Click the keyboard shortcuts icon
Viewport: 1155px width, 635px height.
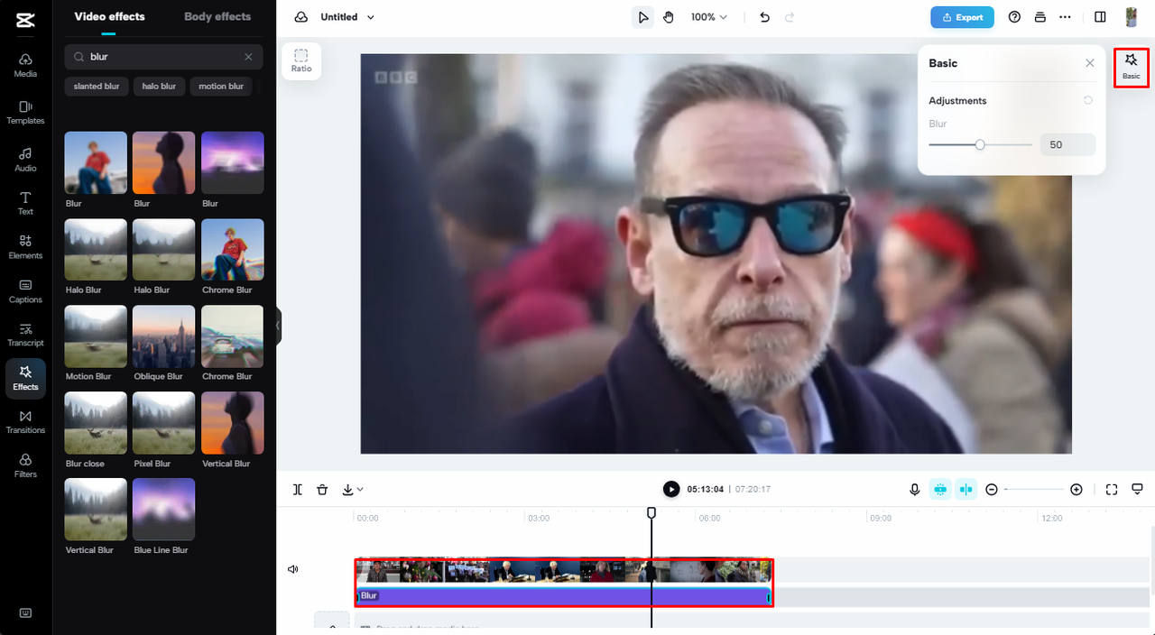click(x=25, y=612)
